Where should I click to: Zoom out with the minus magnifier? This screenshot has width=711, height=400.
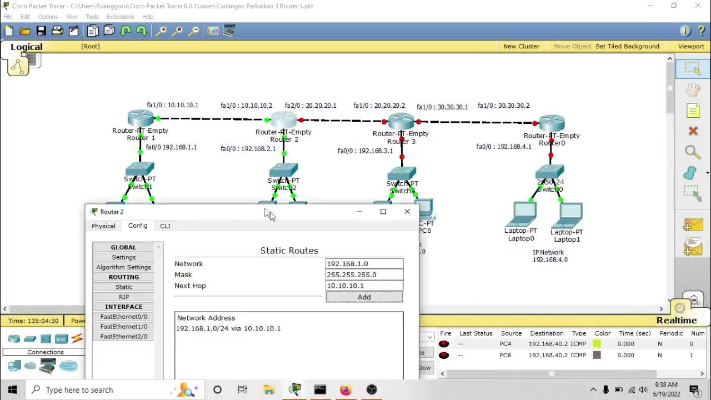(193, 31)
